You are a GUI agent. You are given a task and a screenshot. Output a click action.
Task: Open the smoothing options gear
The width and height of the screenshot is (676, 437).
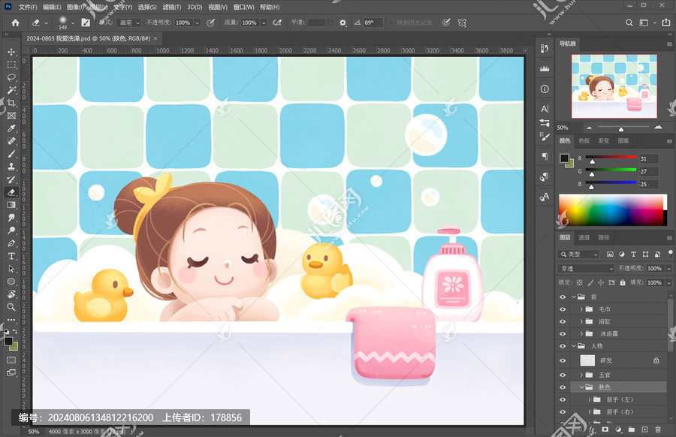tap(343, 23)
